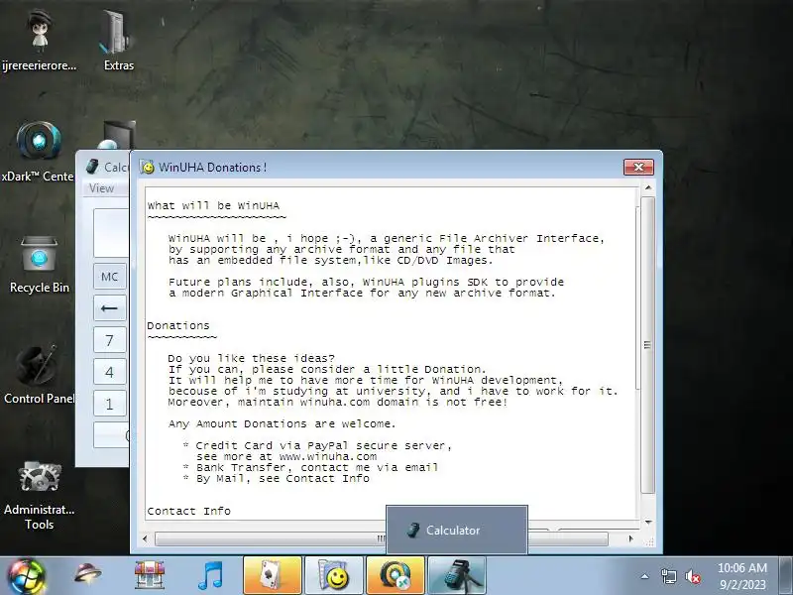The height and width of the screenshot is (595, 793).
Task: Click the clock showing 10:06 AM
Action: click(x=741, y=567)
